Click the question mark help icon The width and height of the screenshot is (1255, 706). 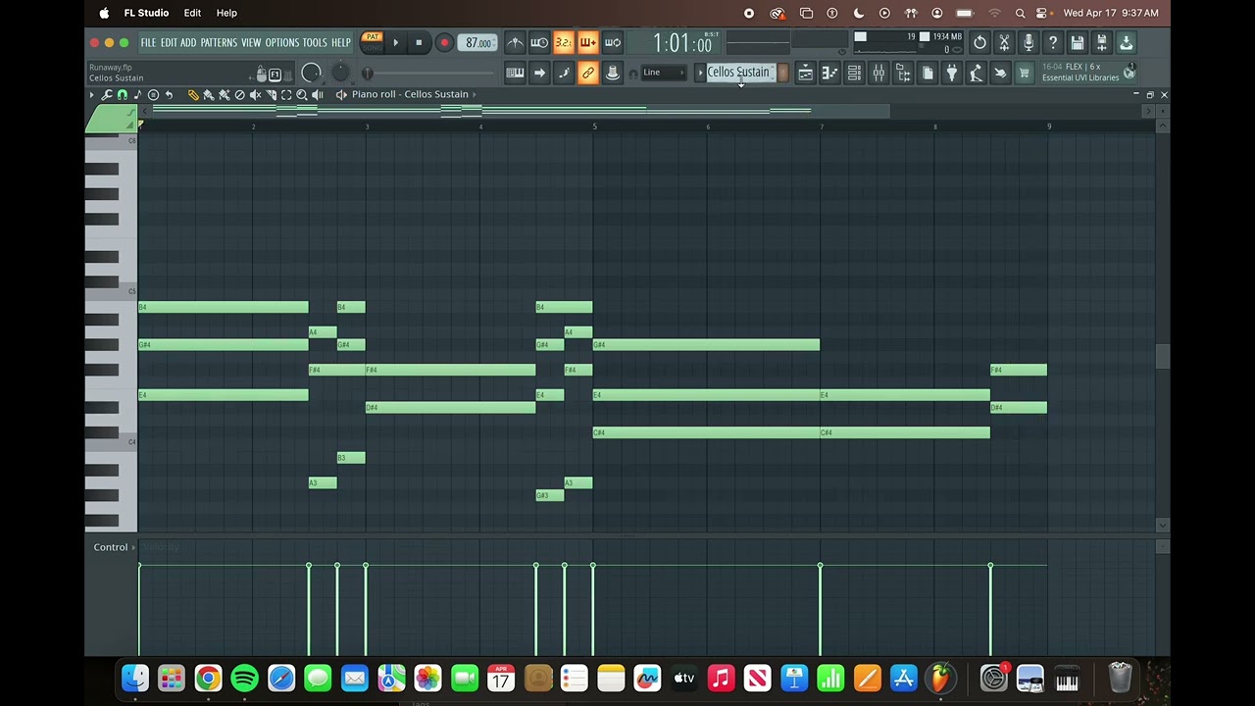1053,42
